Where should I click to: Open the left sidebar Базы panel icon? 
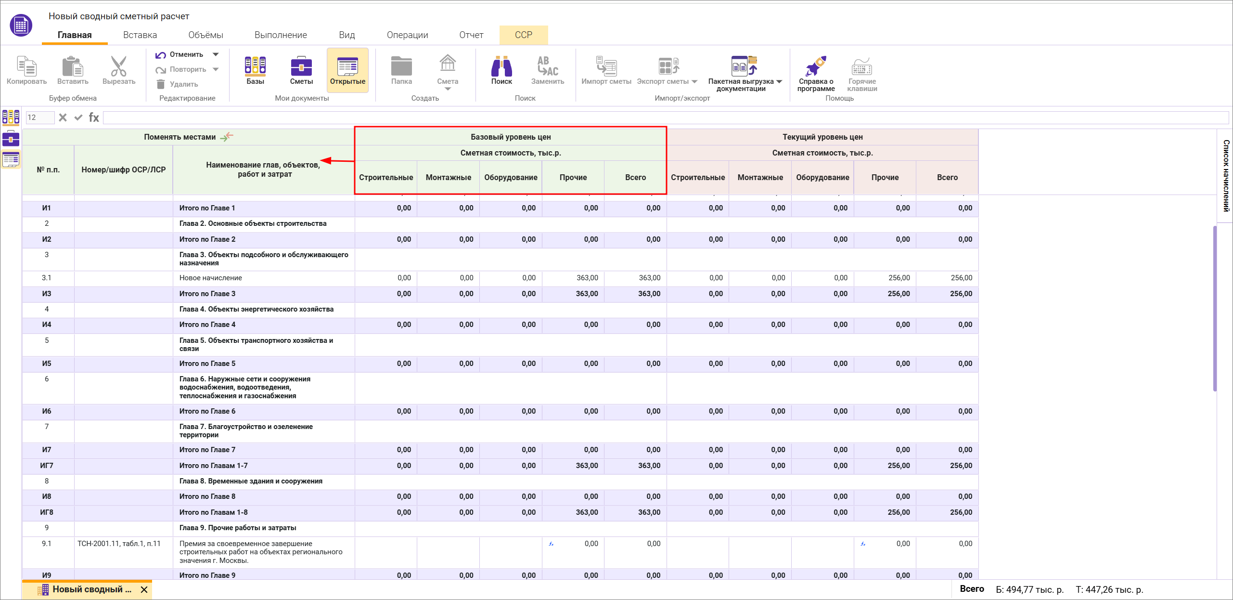click(x=11, y=117)
